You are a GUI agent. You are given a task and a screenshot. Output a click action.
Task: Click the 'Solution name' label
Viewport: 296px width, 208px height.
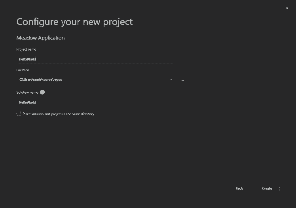pos(27,92)
